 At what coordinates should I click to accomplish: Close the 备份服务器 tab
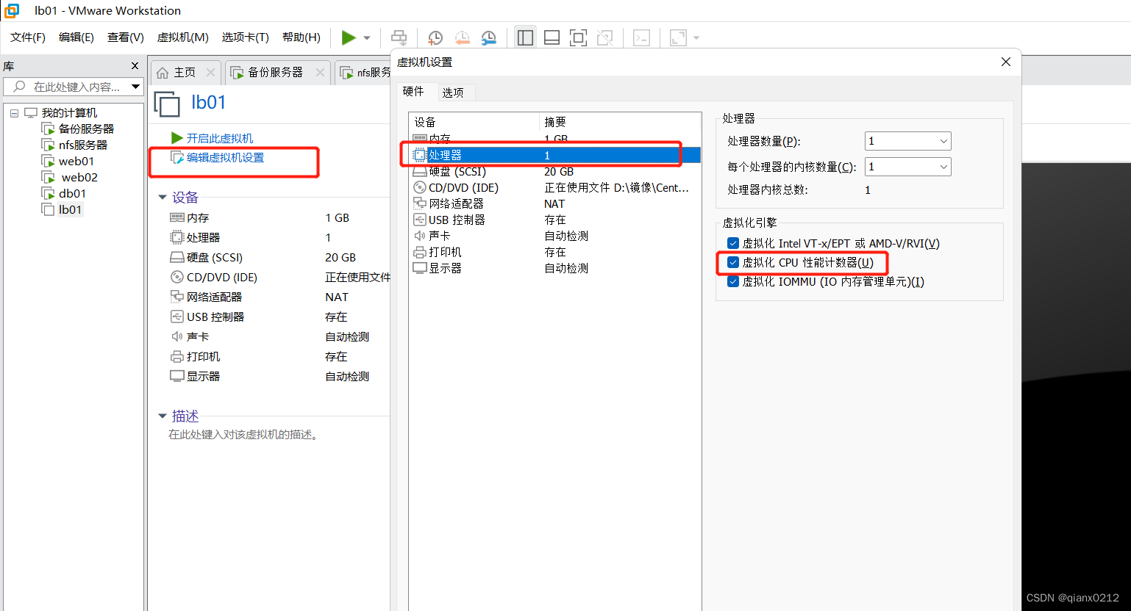coord(320,72)
